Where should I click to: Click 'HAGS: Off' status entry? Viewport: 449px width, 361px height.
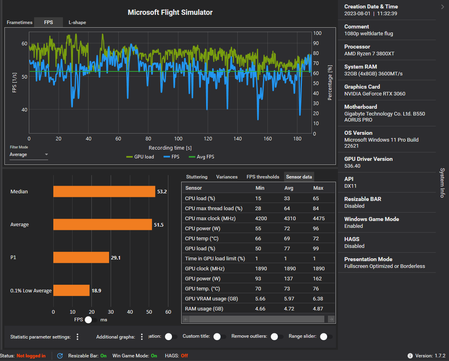pyautogui.click(x=176, y=355)
